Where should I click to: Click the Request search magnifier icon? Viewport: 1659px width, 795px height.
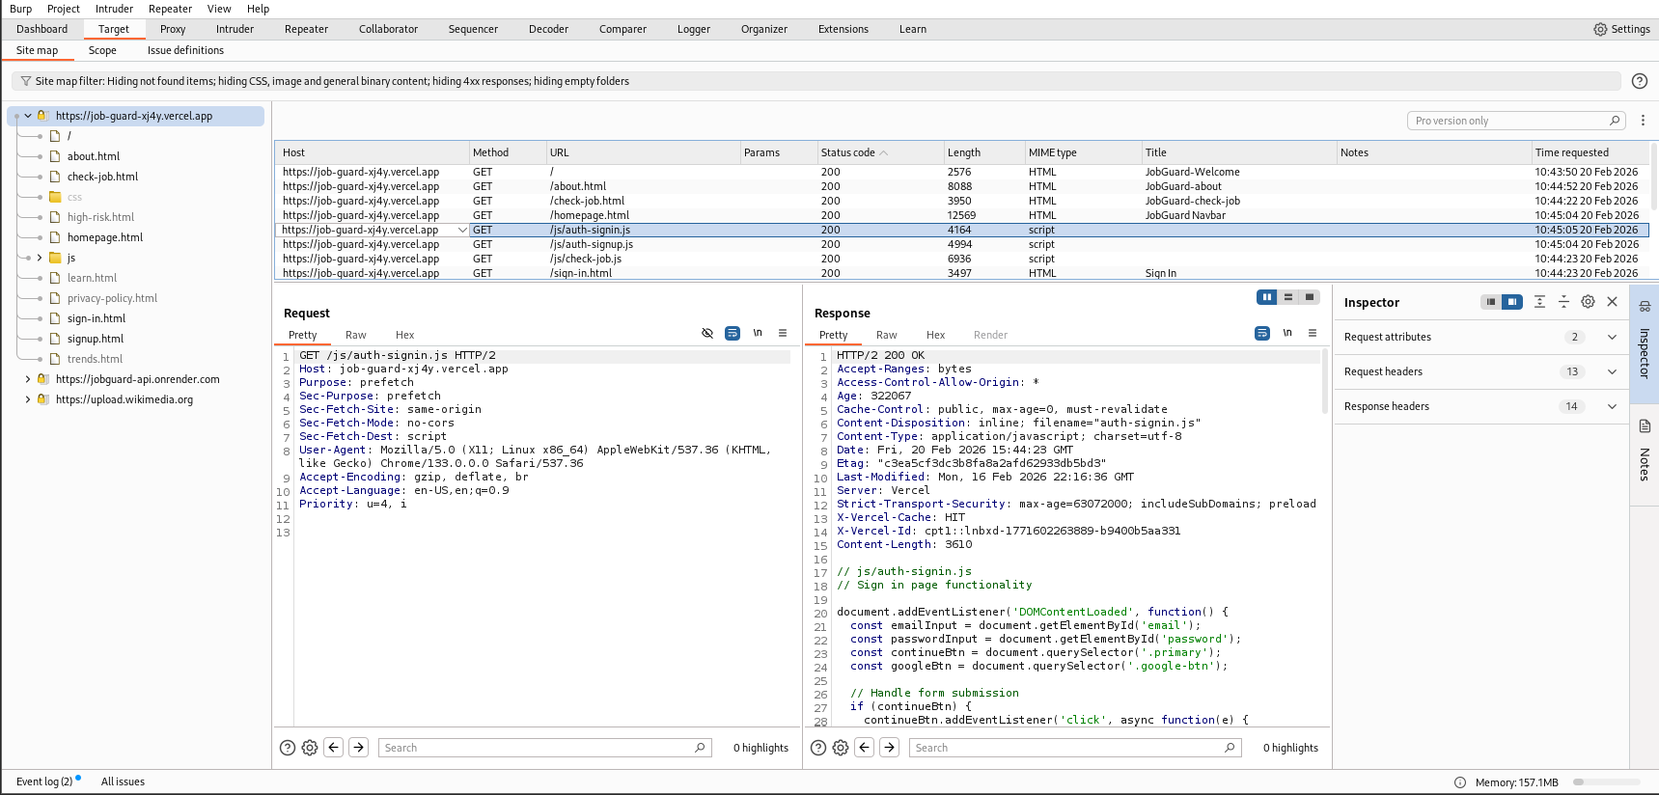click(x=701, y=748)
